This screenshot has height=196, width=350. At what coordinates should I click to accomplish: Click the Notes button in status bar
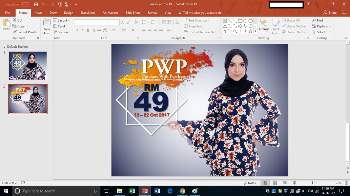(x=250, y=183)
